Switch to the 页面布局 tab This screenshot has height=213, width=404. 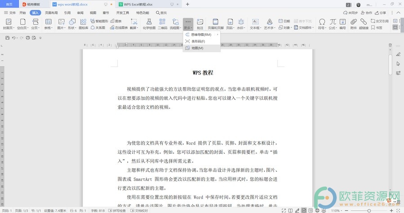(x=51, y=13)
